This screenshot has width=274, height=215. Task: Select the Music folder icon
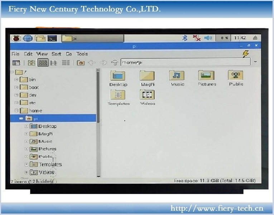click(x=177, y=78)
